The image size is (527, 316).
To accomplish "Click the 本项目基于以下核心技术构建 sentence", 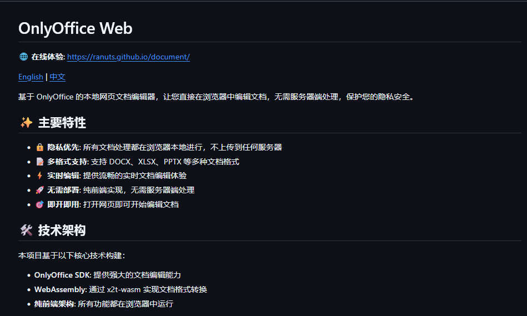I will [x=72, y=255].
